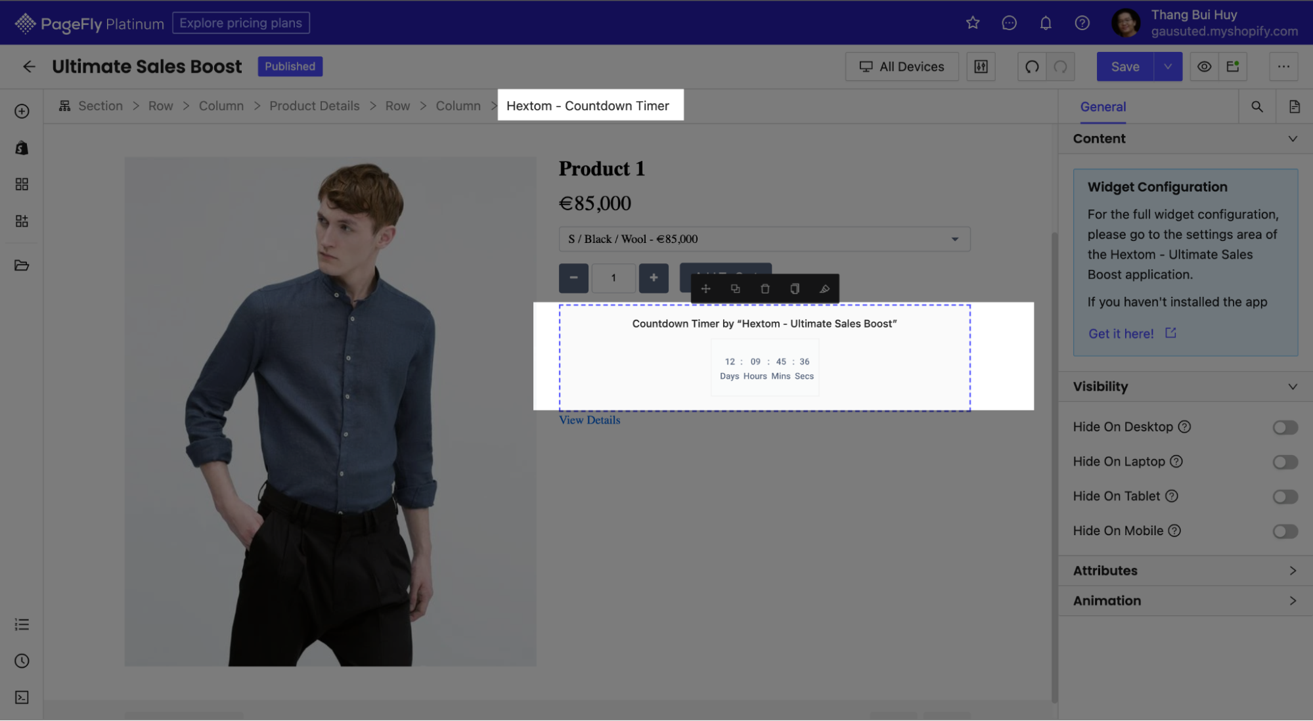The height and width of the screenshot is (721, 1313).
Task: Expand the Animation section
Action: 1186,601
